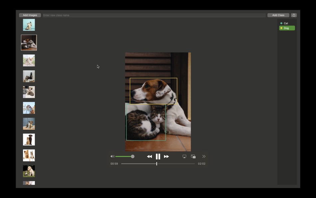The image size is (316, 198).
Task: Click the Add Images button
Action: point(30,15)
